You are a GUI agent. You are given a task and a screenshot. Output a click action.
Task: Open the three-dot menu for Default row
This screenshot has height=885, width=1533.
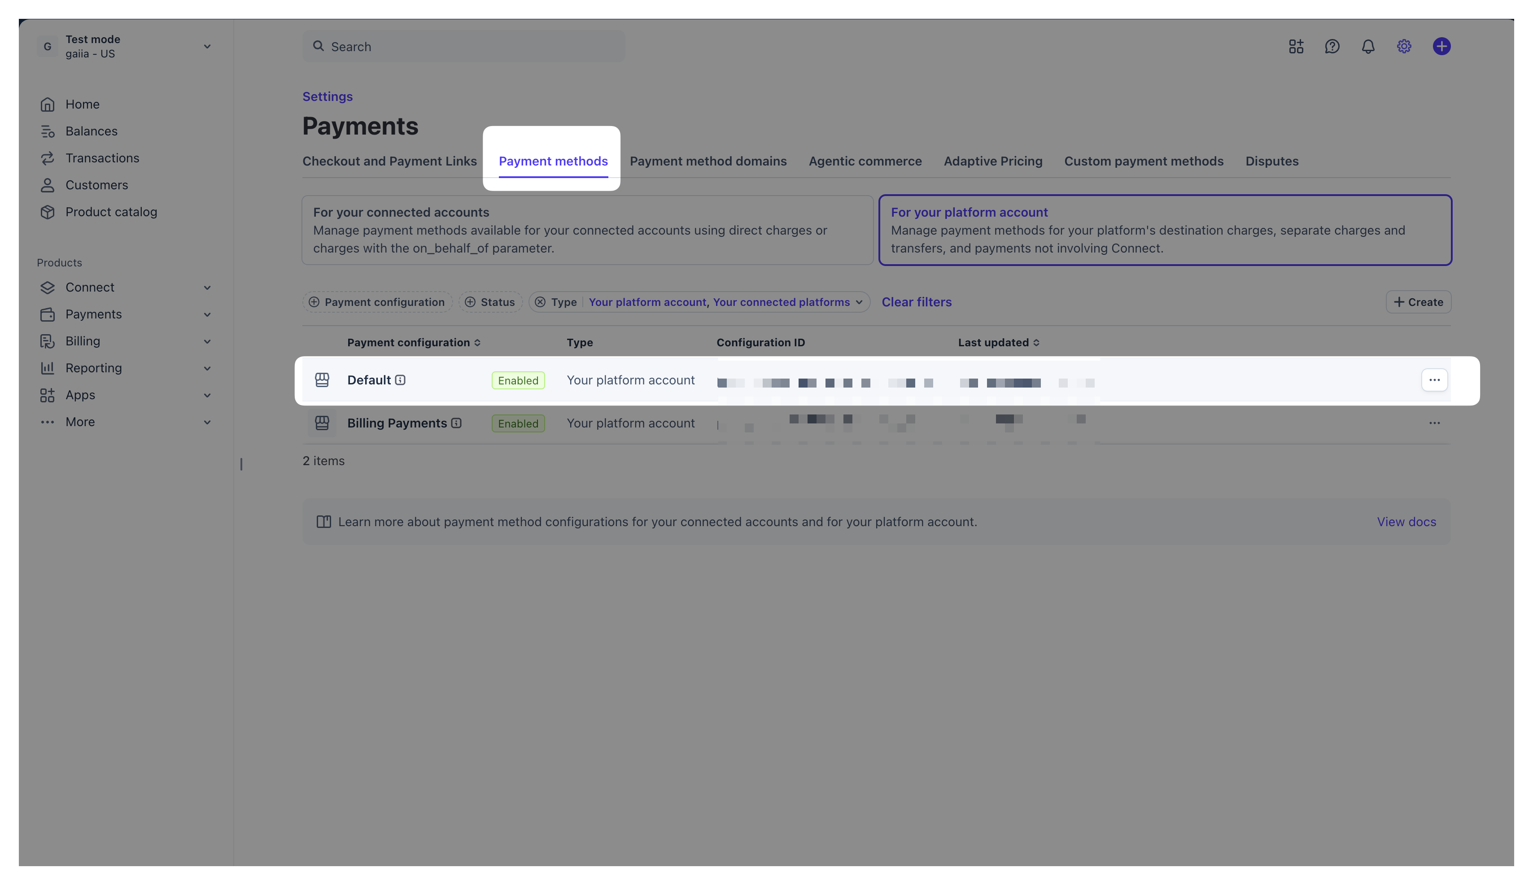click(1434, 380)
